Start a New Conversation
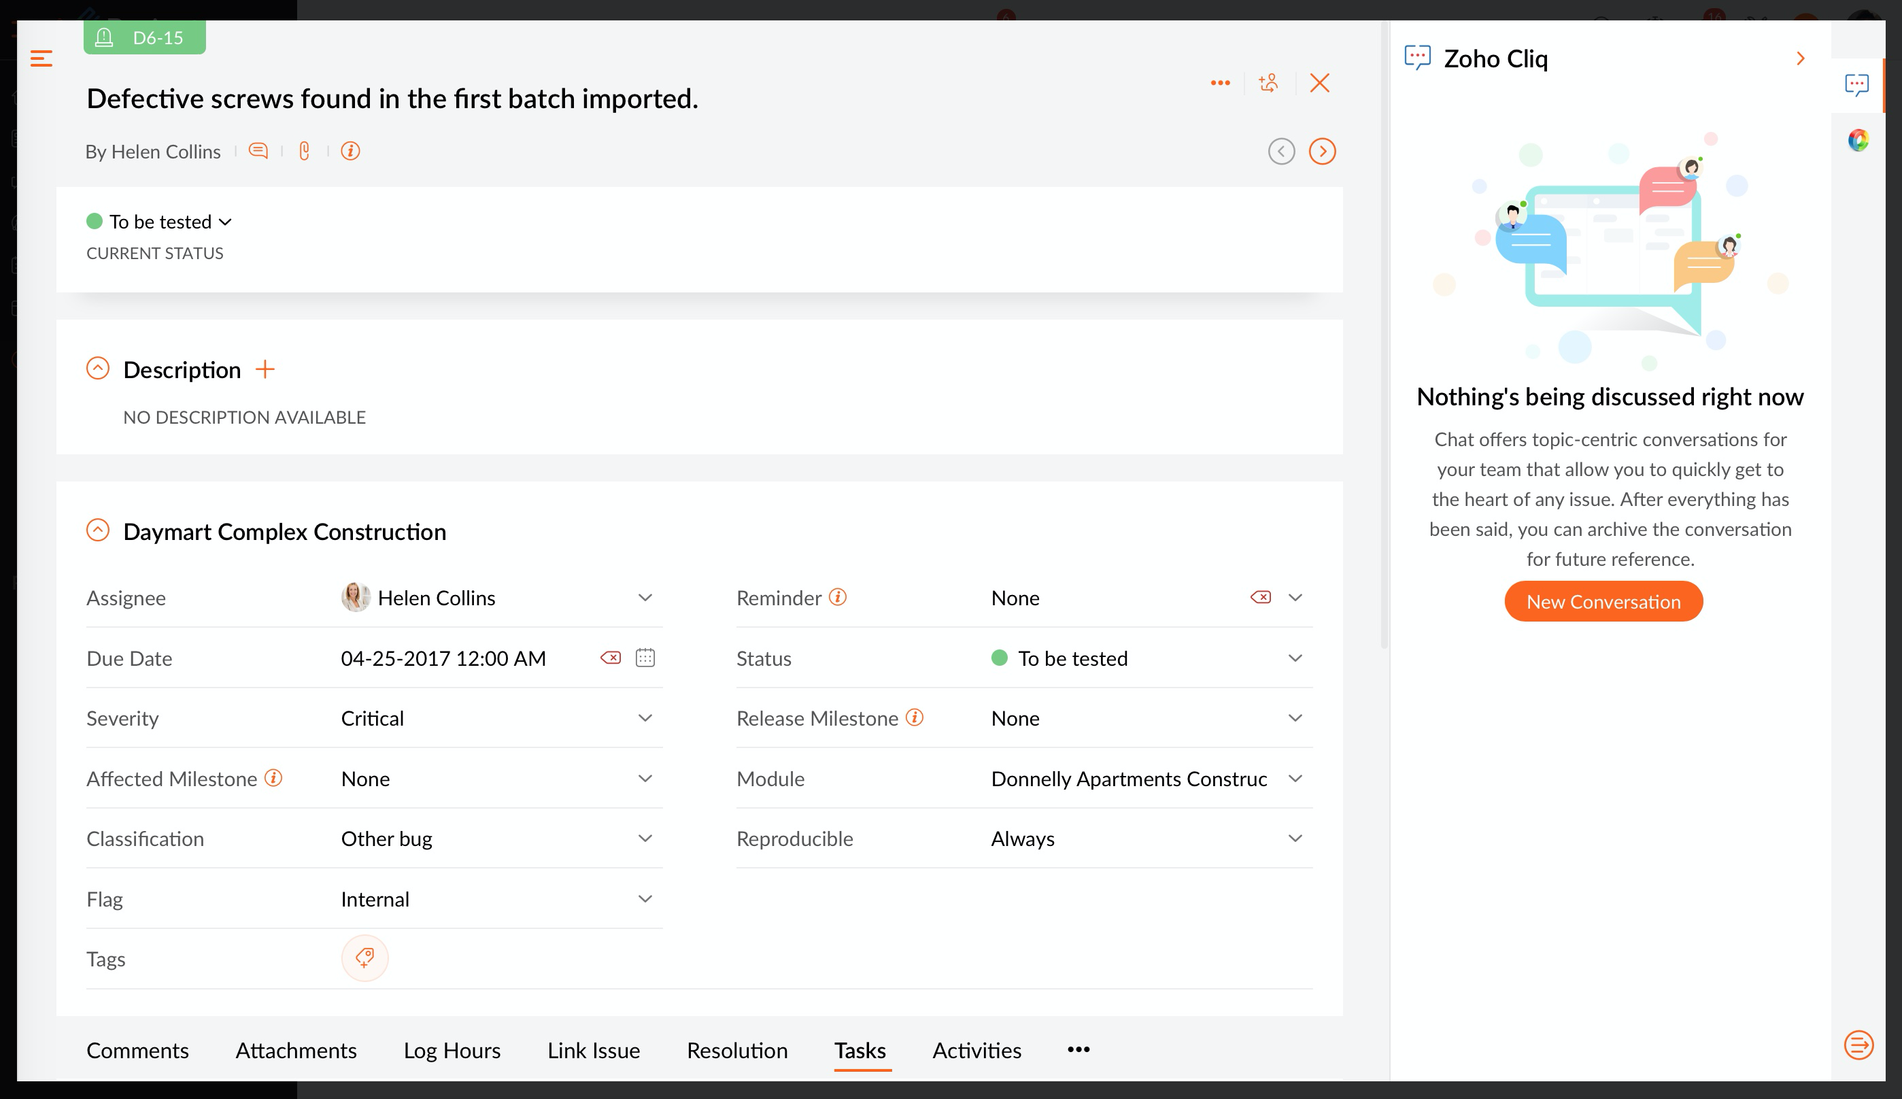 [x=1603, y=601]
